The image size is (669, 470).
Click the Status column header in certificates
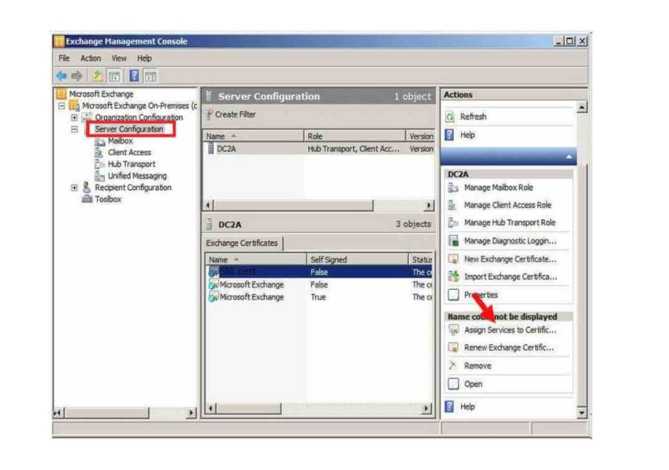pos(421,260)
